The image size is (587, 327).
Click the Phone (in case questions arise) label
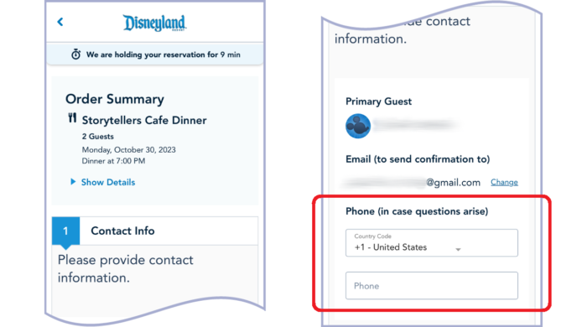coord(417,211)
